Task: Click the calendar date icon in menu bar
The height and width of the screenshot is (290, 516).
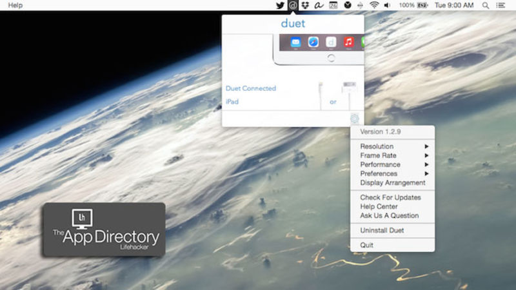Action: tap(333, 5)
